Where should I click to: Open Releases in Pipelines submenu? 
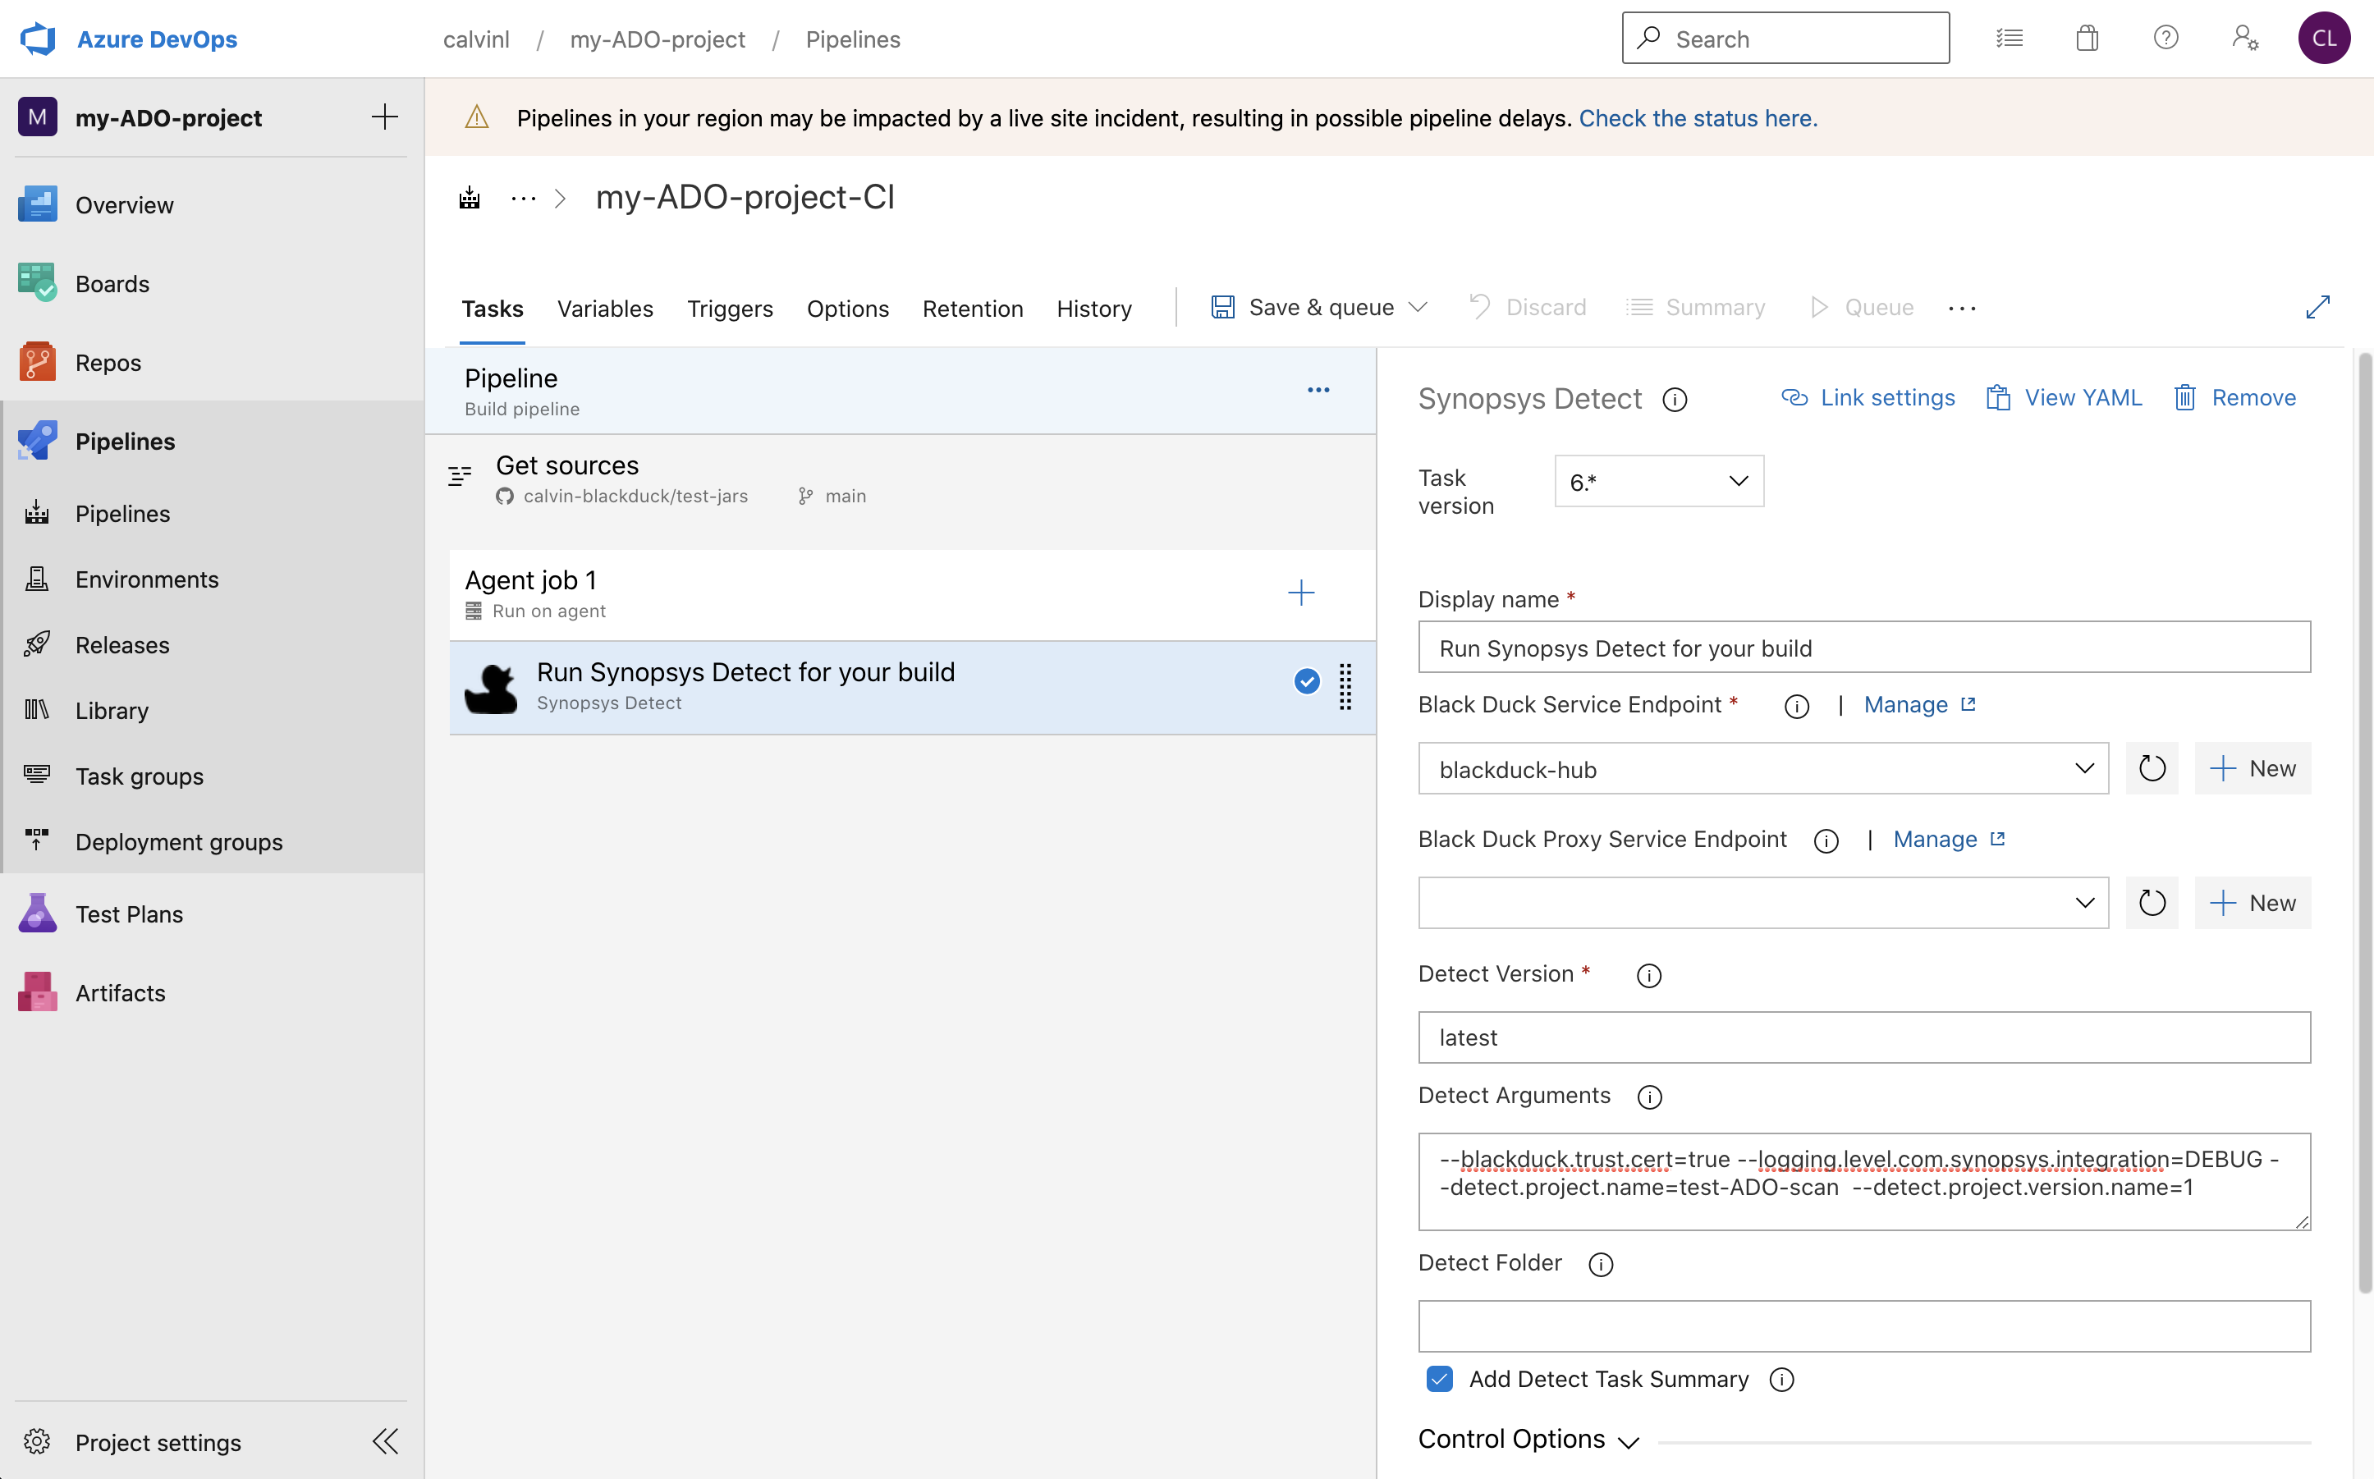coord(122,644)
